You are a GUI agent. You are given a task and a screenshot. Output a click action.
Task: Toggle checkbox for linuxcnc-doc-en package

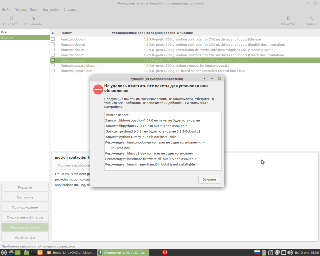pos(53,44)
